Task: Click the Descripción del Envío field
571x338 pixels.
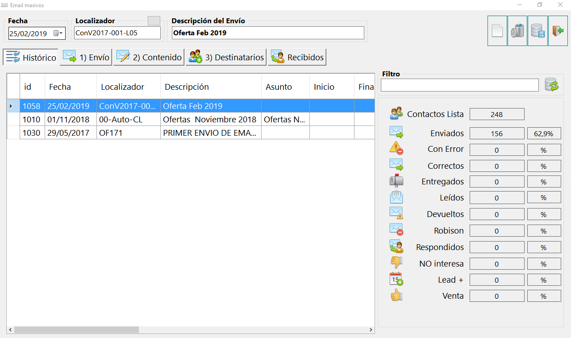Action: coord(268,33)
